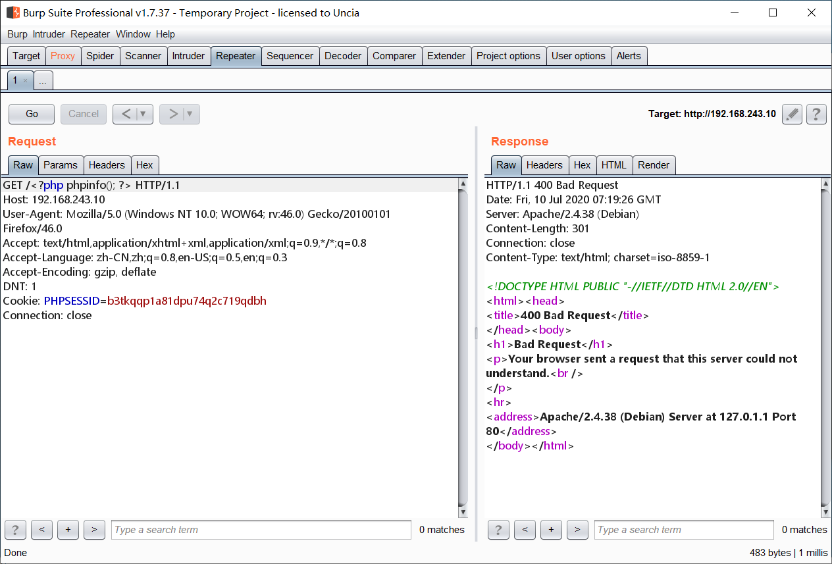
Task: Click the Server: Apache/2.4.38 response header
Action: [x=563, y=214]
